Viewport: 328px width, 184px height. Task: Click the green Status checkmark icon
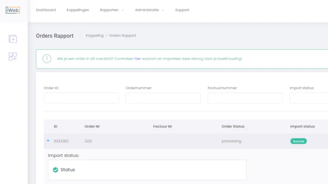coord(55,170)
